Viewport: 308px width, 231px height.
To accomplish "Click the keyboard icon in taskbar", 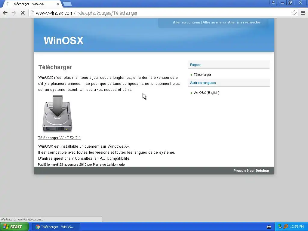I will pyautogui.click(x=269, y=227).
